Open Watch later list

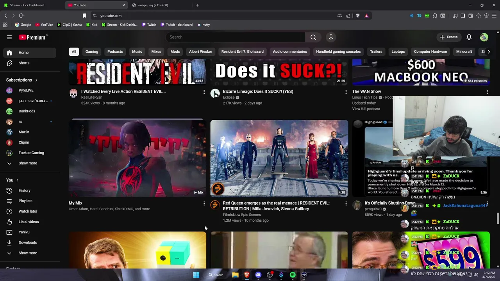tap(30, 211)
